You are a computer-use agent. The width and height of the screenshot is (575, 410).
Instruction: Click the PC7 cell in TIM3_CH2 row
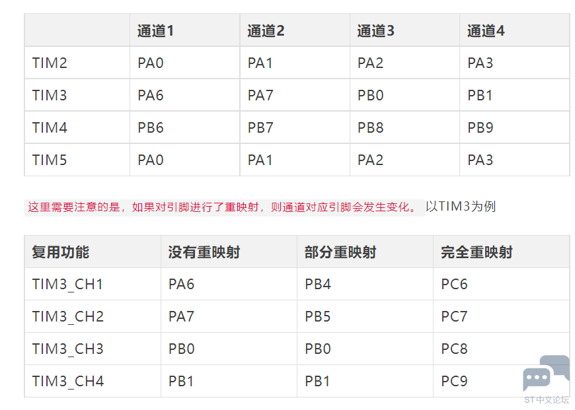[x=454, y=317]
